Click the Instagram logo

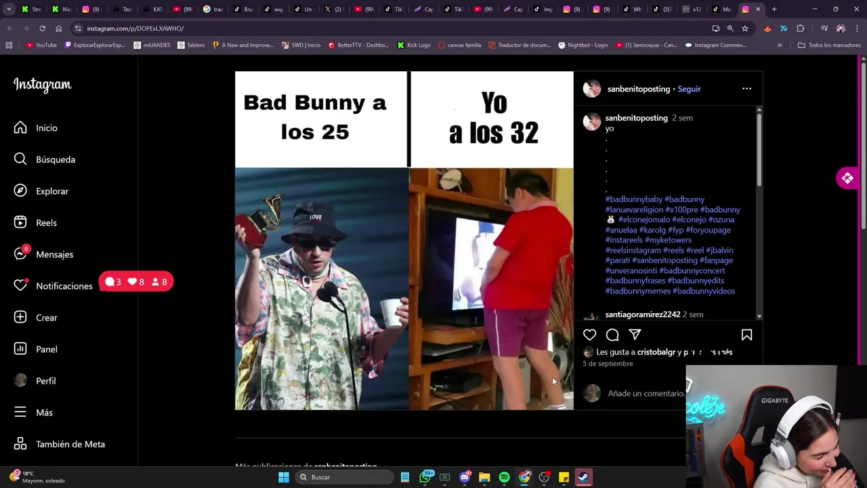pos(42,85)
